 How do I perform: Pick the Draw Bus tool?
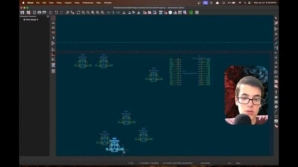tap(276, 43)
